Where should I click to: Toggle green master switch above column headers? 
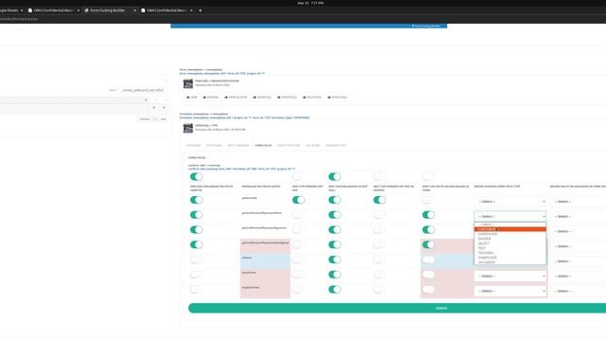334,177
